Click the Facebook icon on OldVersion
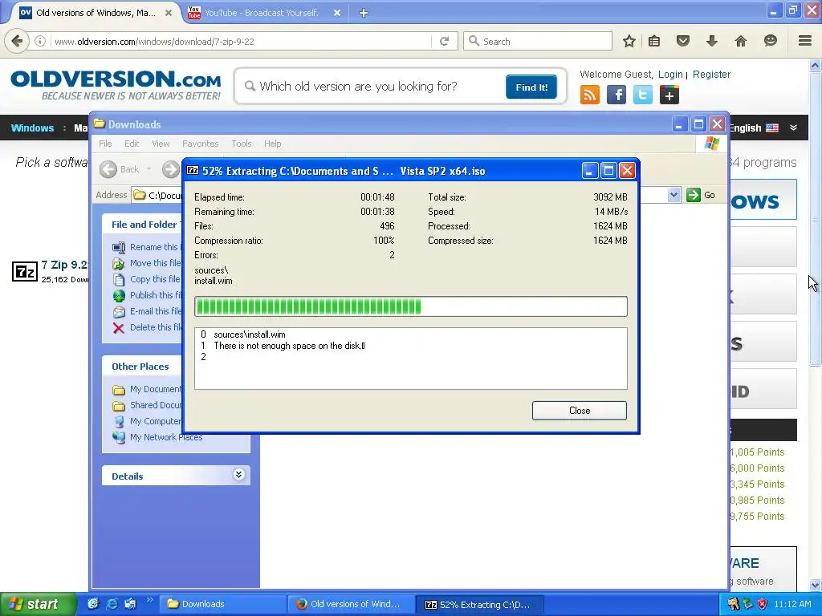The image size is (822, 616). click(x=616, y=95)
